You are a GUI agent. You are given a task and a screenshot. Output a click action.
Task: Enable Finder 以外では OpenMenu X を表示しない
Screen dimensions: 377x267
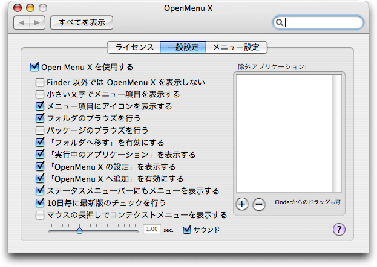pos(40,82)
